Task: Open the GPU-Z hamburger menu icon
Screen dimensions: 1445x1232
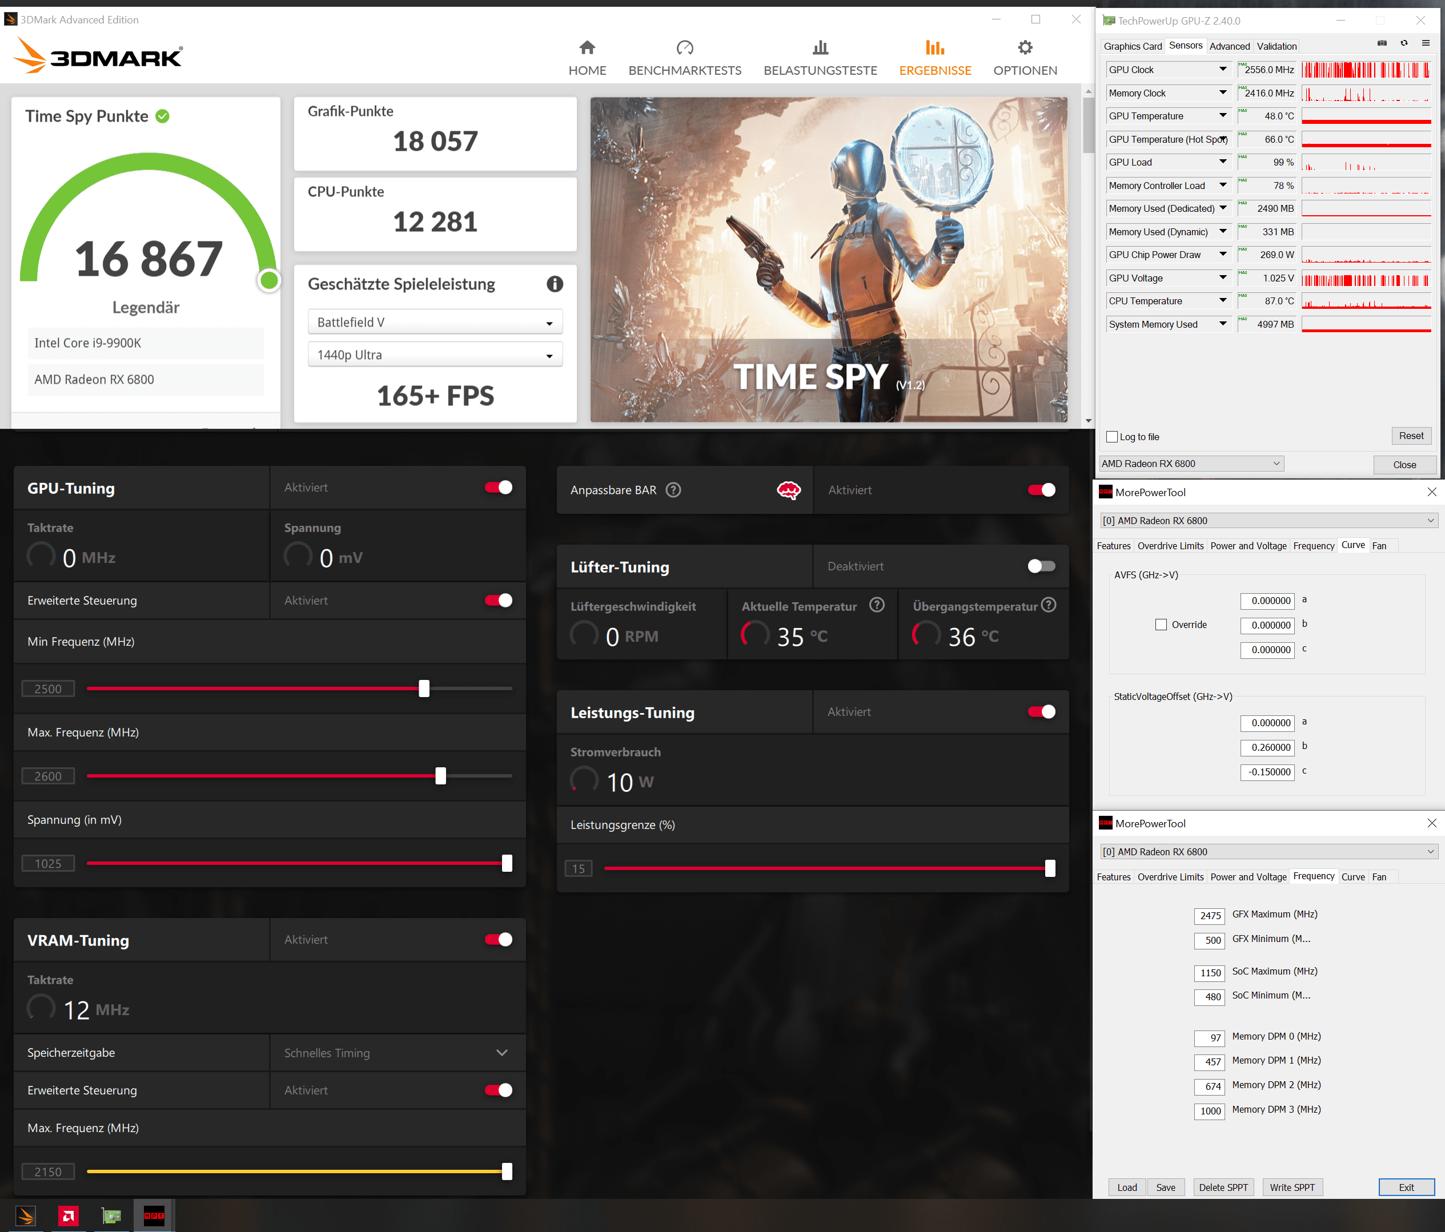Action: coord(1426,43)
